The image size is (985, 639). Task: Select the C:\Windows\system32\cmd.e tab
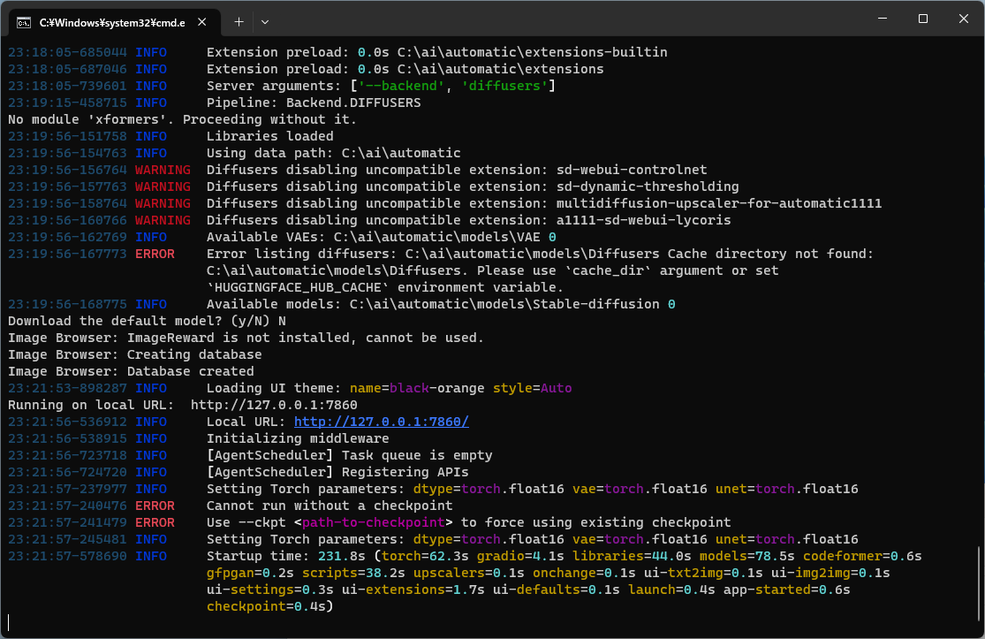click(112, 23)
